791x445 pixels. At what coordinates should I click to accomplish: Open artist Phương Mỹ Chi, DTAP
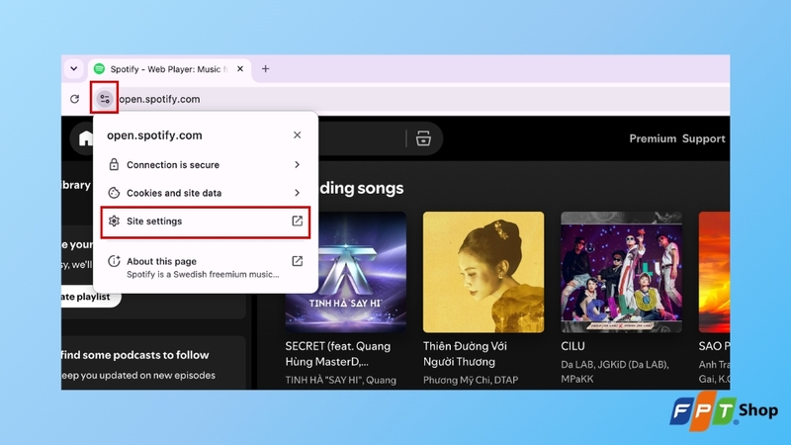pos(471,380)
